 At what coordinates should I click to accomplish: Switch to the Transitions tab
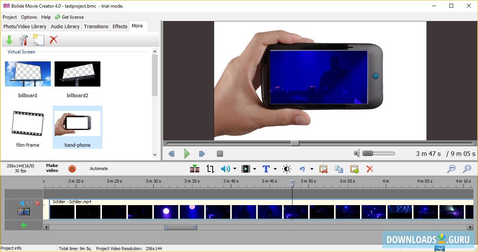pos(96,26)
